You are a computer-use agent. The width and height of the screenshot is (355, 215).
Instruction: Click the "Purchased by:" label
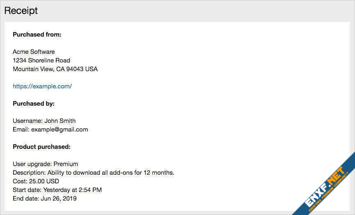(34, 104)
